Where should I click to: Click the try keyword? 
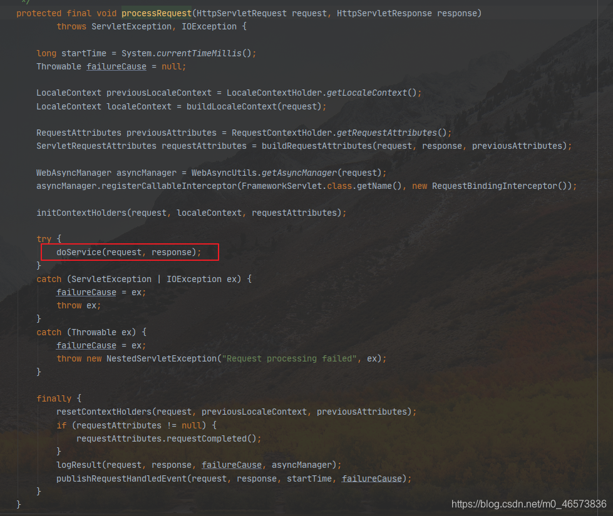pyautogui.click(x=44, y=239)
